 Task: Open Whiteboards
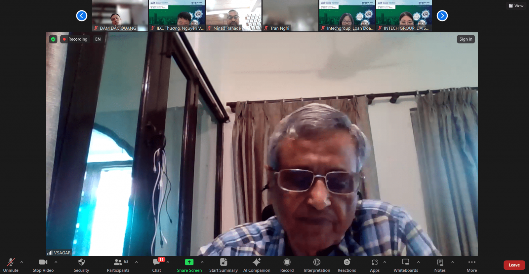[x=406, y=265]
